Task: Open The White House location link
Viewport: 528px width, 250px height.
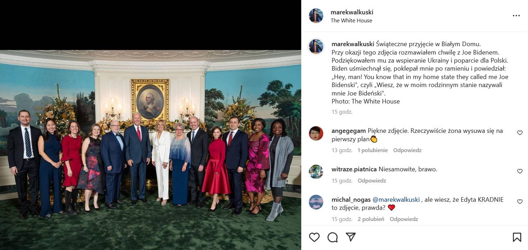Action: pyautogui.click(x=351, y=21)
